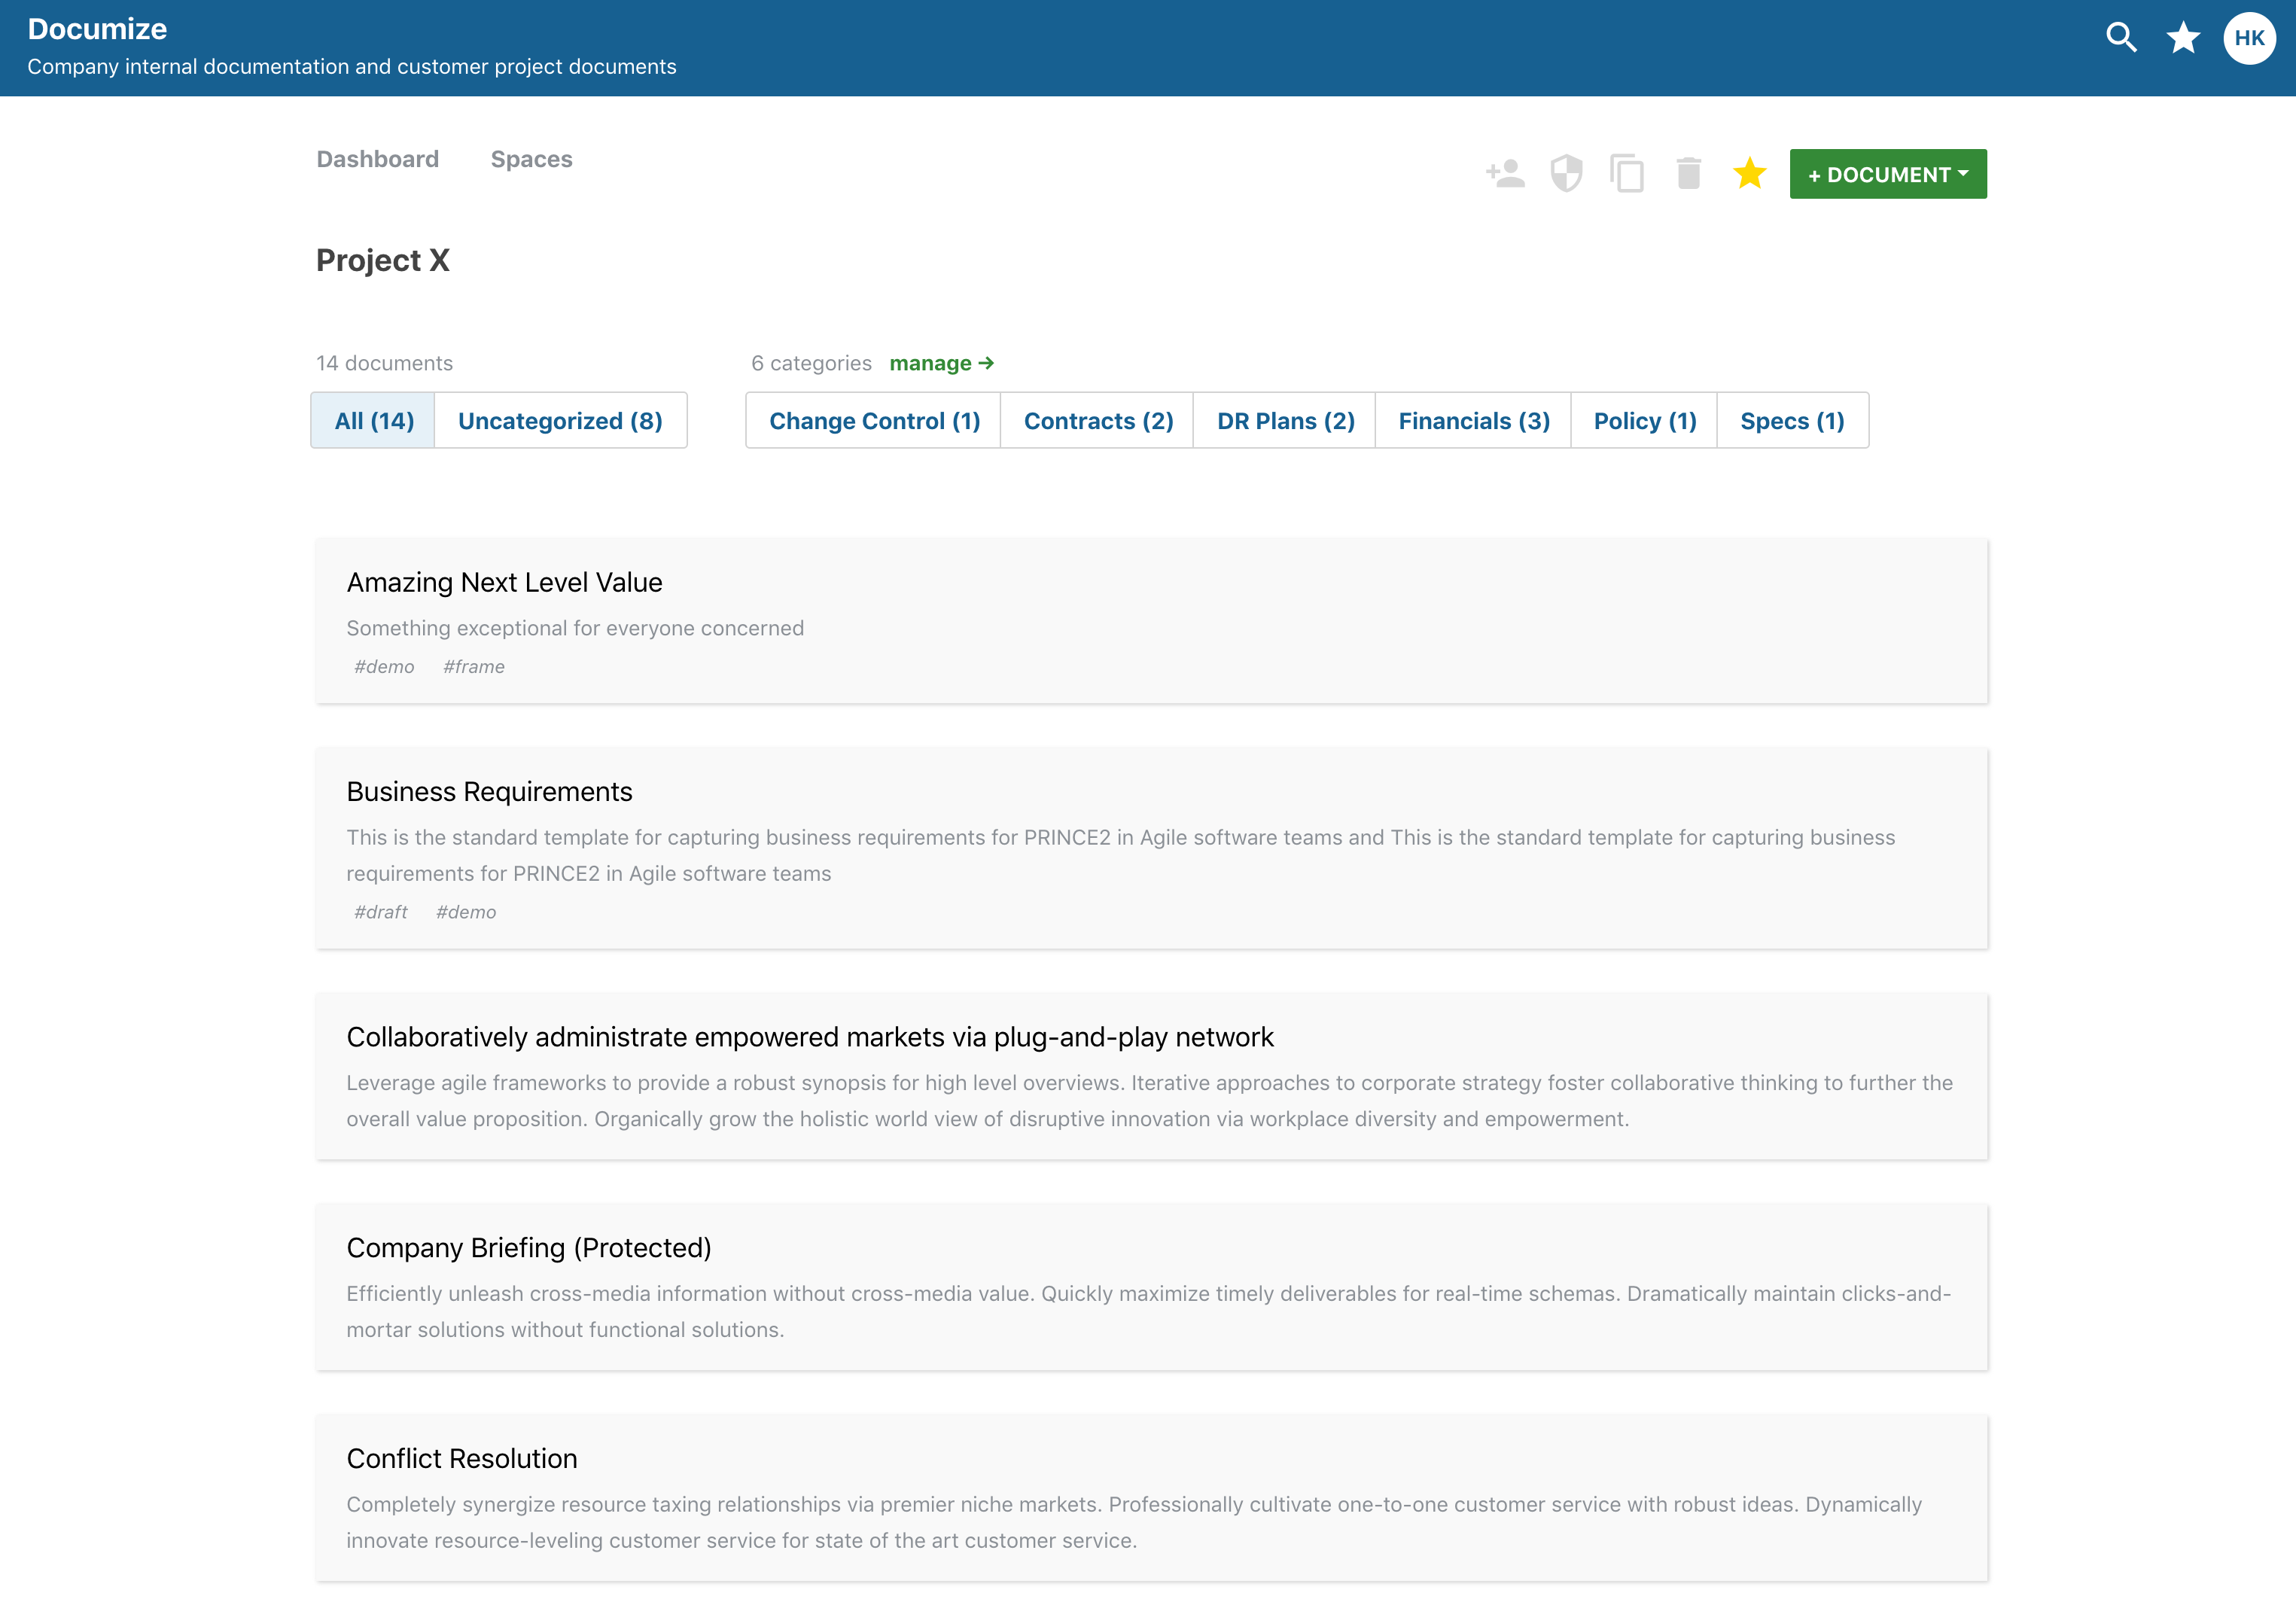Image resolution: width=2296 pixels, height=1605 pixels.
Task: Filter by Uncategorized (8)
Action: coord(560,421)
